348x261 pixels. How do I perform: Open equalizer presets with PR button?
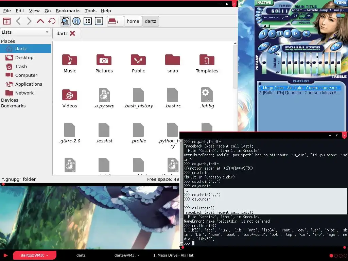pyautogui.click(x=337, y=46)
